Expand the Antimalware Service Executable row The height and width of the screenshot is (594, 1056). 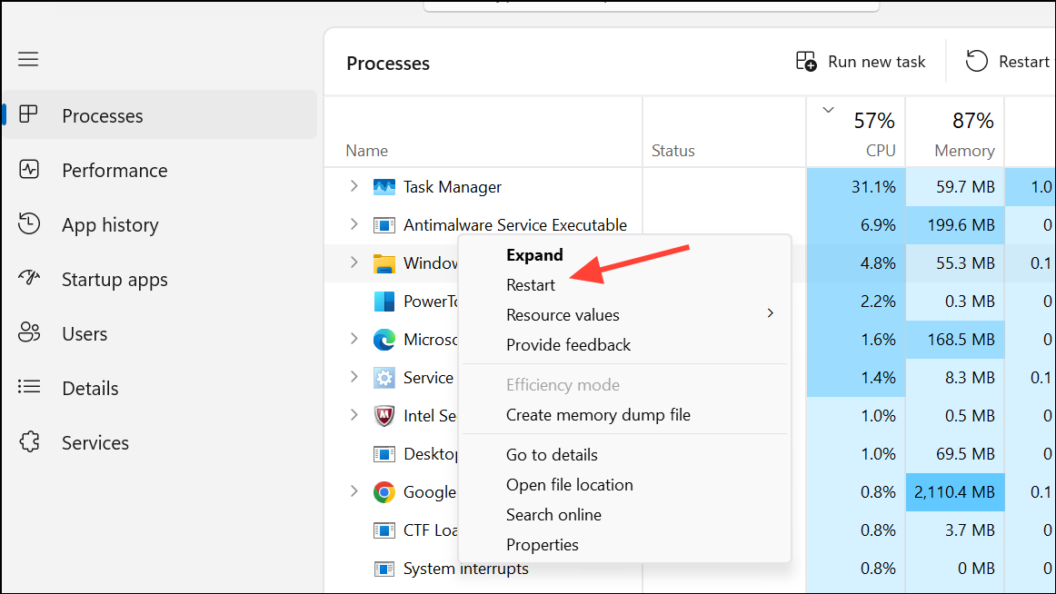click(x=354, y=224)
